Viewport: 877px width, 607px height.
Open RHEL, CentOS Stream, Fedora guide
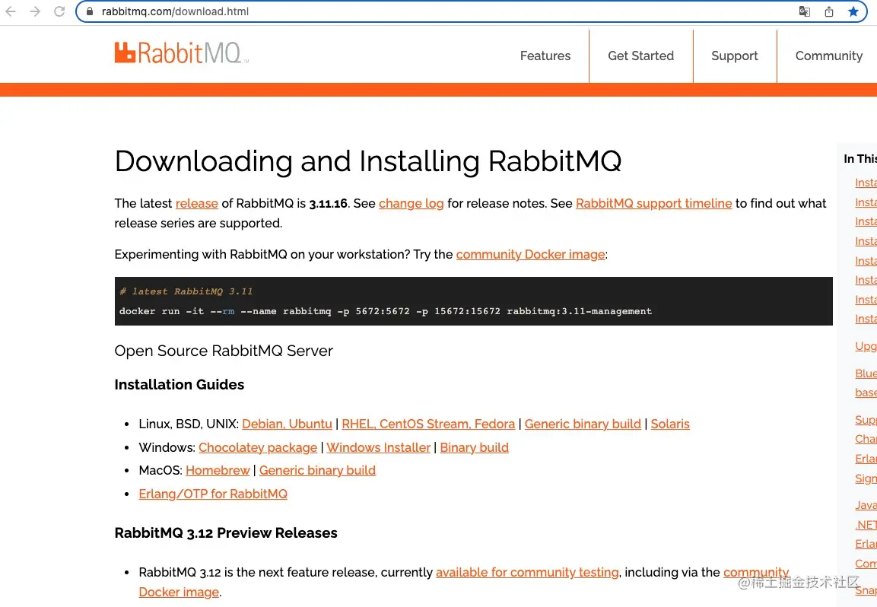428,424
